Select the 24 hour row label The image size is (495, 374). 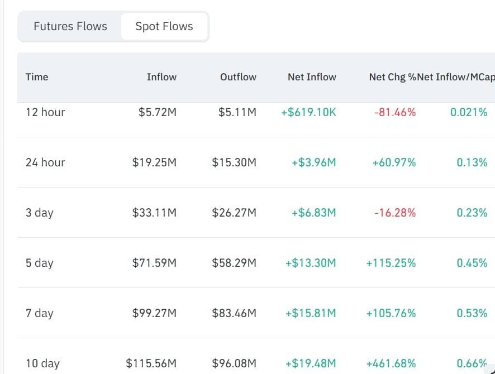tap(45, 162)
